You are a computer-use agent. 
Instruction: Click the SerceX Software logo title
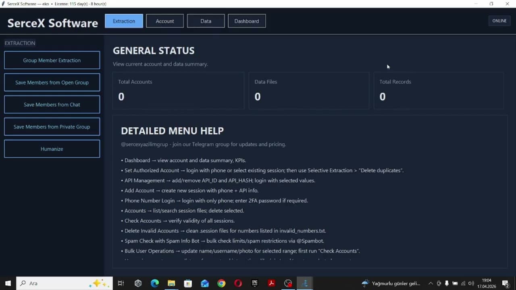[x=53, y=23]
